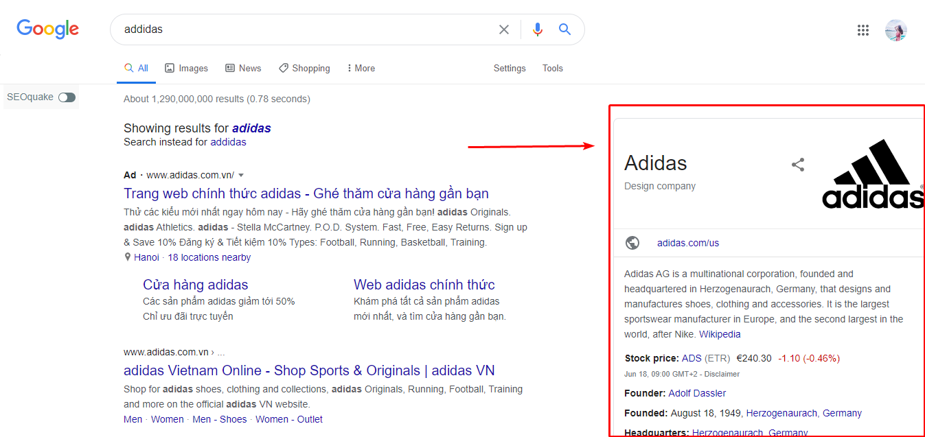Image resolution: width=925 pixels, height=437 pixels.
Task: Toggle the SEOquake extension switch
Action: click(x=65, y=97)
